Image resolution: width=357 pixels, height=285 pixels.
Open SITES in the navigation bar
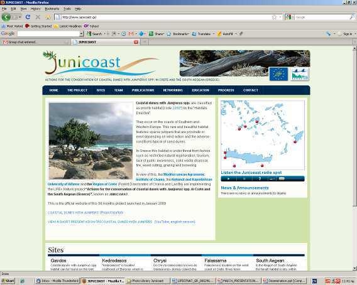point(101,90)
